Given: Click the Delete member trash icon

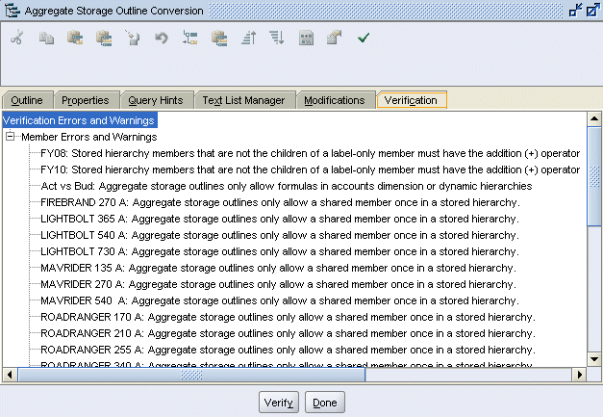Looking at the screenshot, I should point(133,38).
